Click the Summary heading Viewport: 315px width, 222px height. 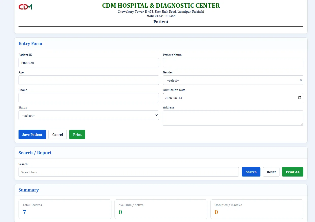29,190
